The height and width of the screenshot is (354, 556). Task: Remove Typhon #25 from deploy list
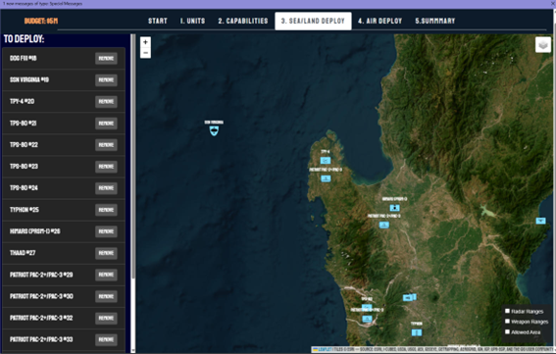click(x=106, y=210)
